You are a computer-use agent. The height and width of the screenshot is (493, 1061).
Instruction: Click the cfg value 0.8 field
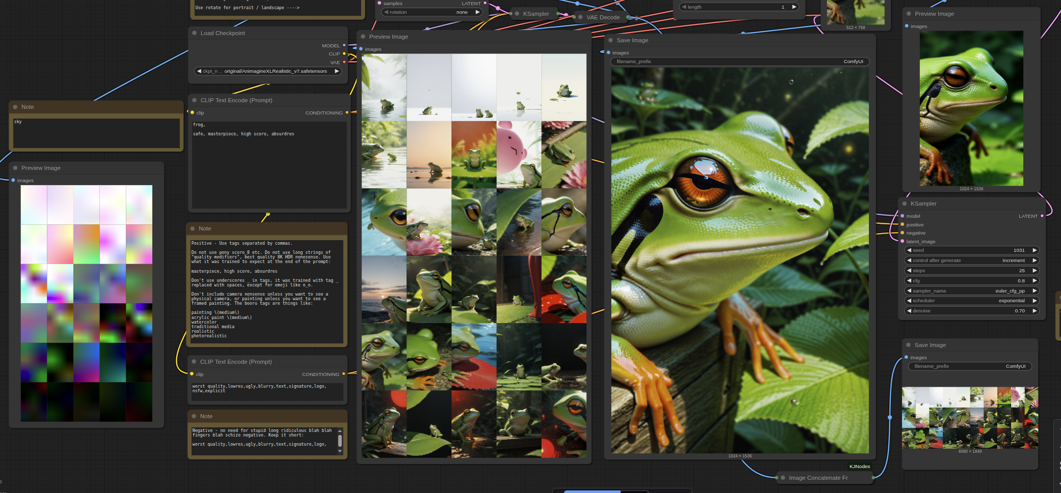972,281
